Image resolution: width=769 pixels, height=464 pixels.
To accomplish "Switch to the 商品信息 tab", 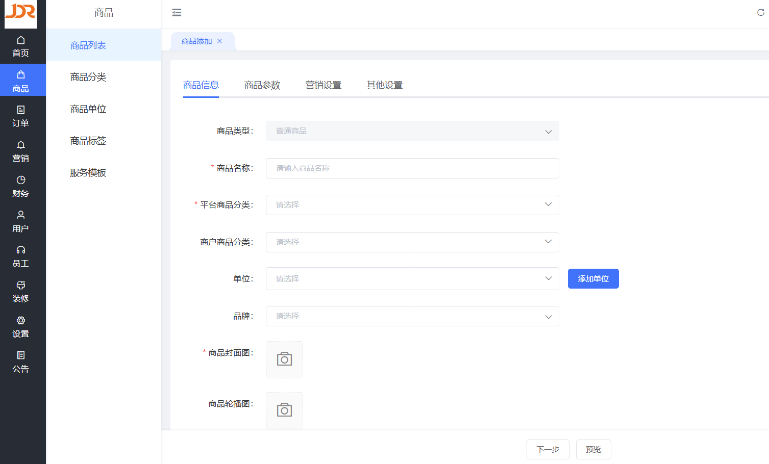I will click(201, 85).
